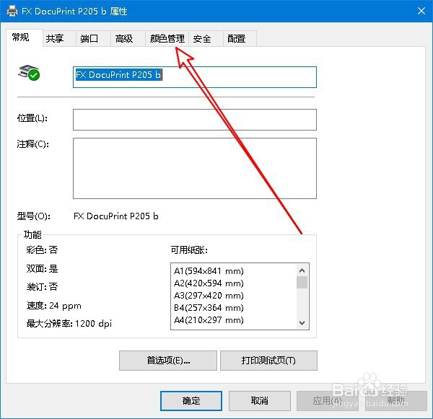Viewport: 433px width, 419px height.
Task: Confirm with the 确定 button
Action: (191, 401)
